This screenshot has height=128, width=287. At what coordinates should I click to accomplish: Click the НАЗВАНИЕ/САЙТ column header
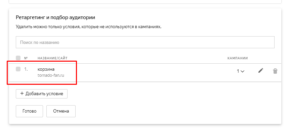52,58
